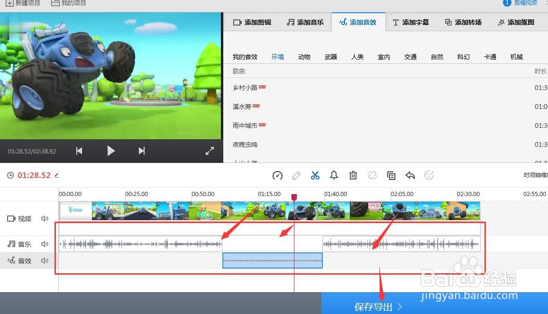Switch to the 添加音效 tab

(358, 22)
